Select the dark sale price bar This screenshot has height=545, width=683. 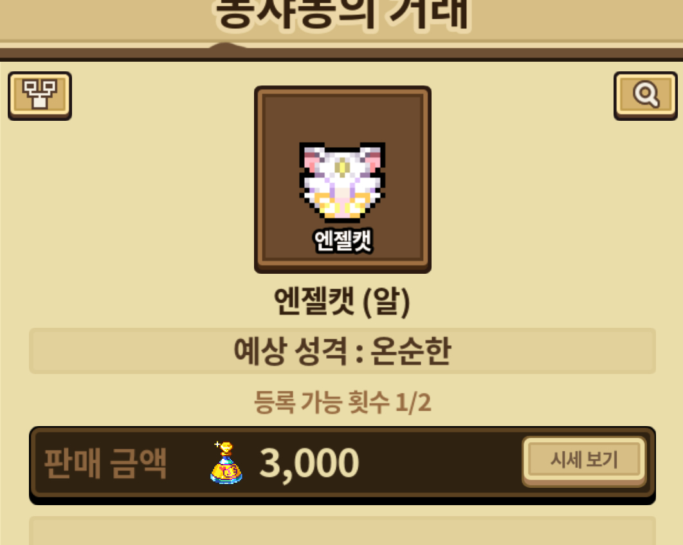tap(342, 465)
